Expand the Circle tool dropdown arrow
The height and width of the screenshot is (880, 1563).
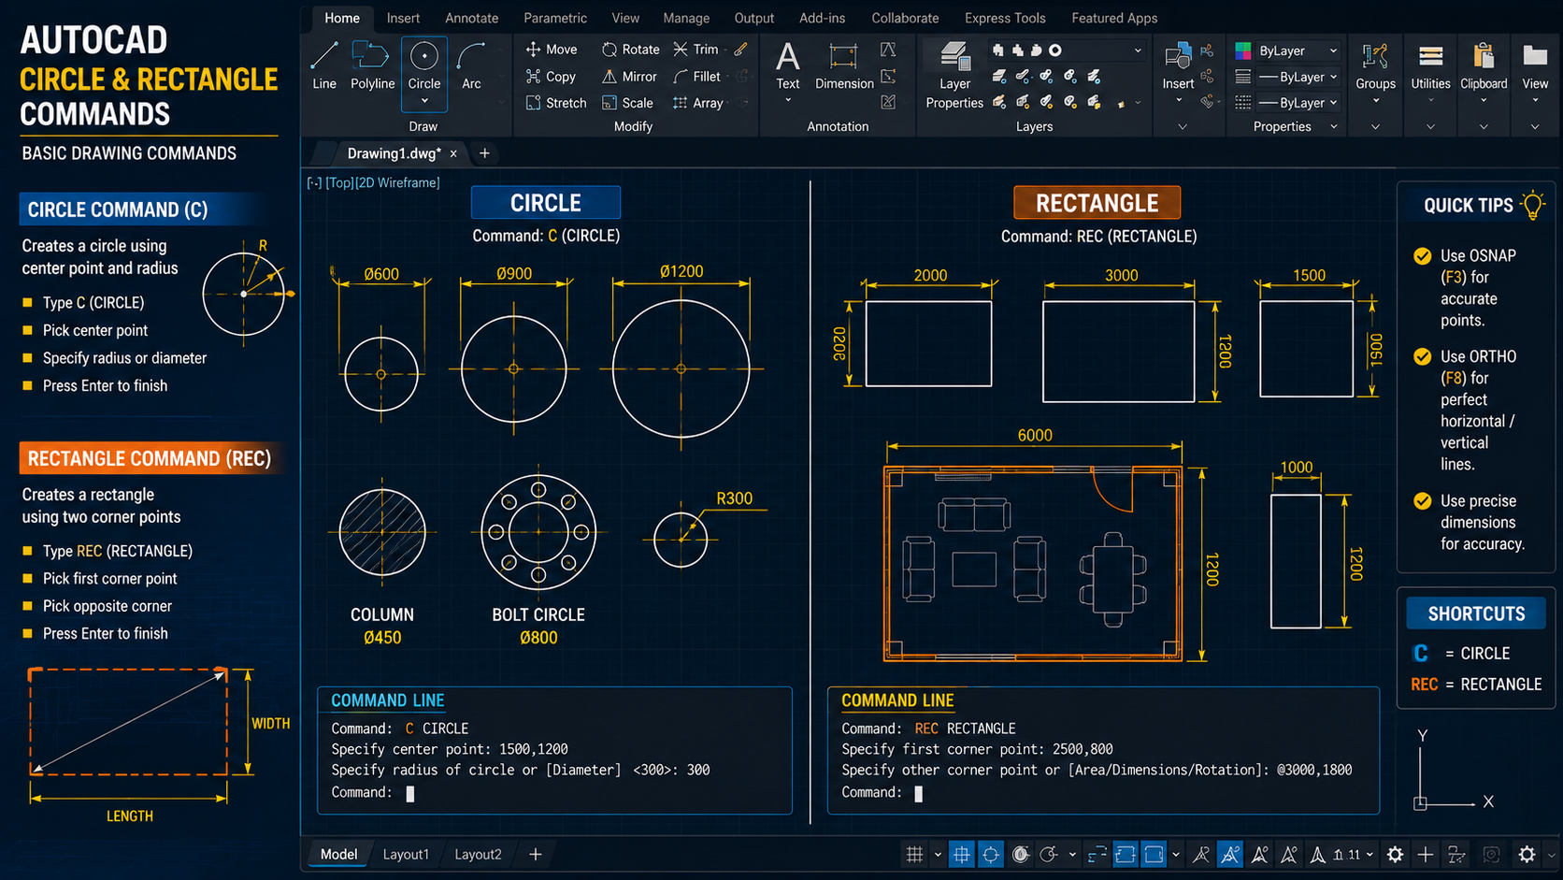click(x=424, y=101)
